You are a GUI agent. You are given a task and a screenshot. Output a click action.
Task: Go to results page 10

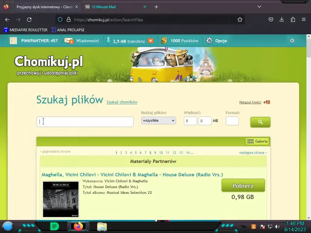point(161,153)
